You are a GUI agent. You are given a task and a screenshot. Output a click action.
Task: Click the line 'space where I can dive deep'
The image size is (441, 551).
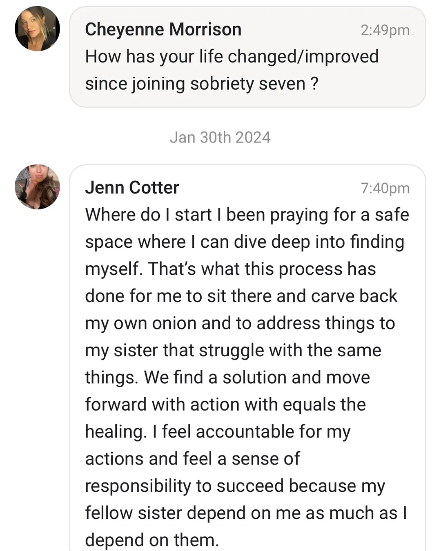click(x=245, y=242)
